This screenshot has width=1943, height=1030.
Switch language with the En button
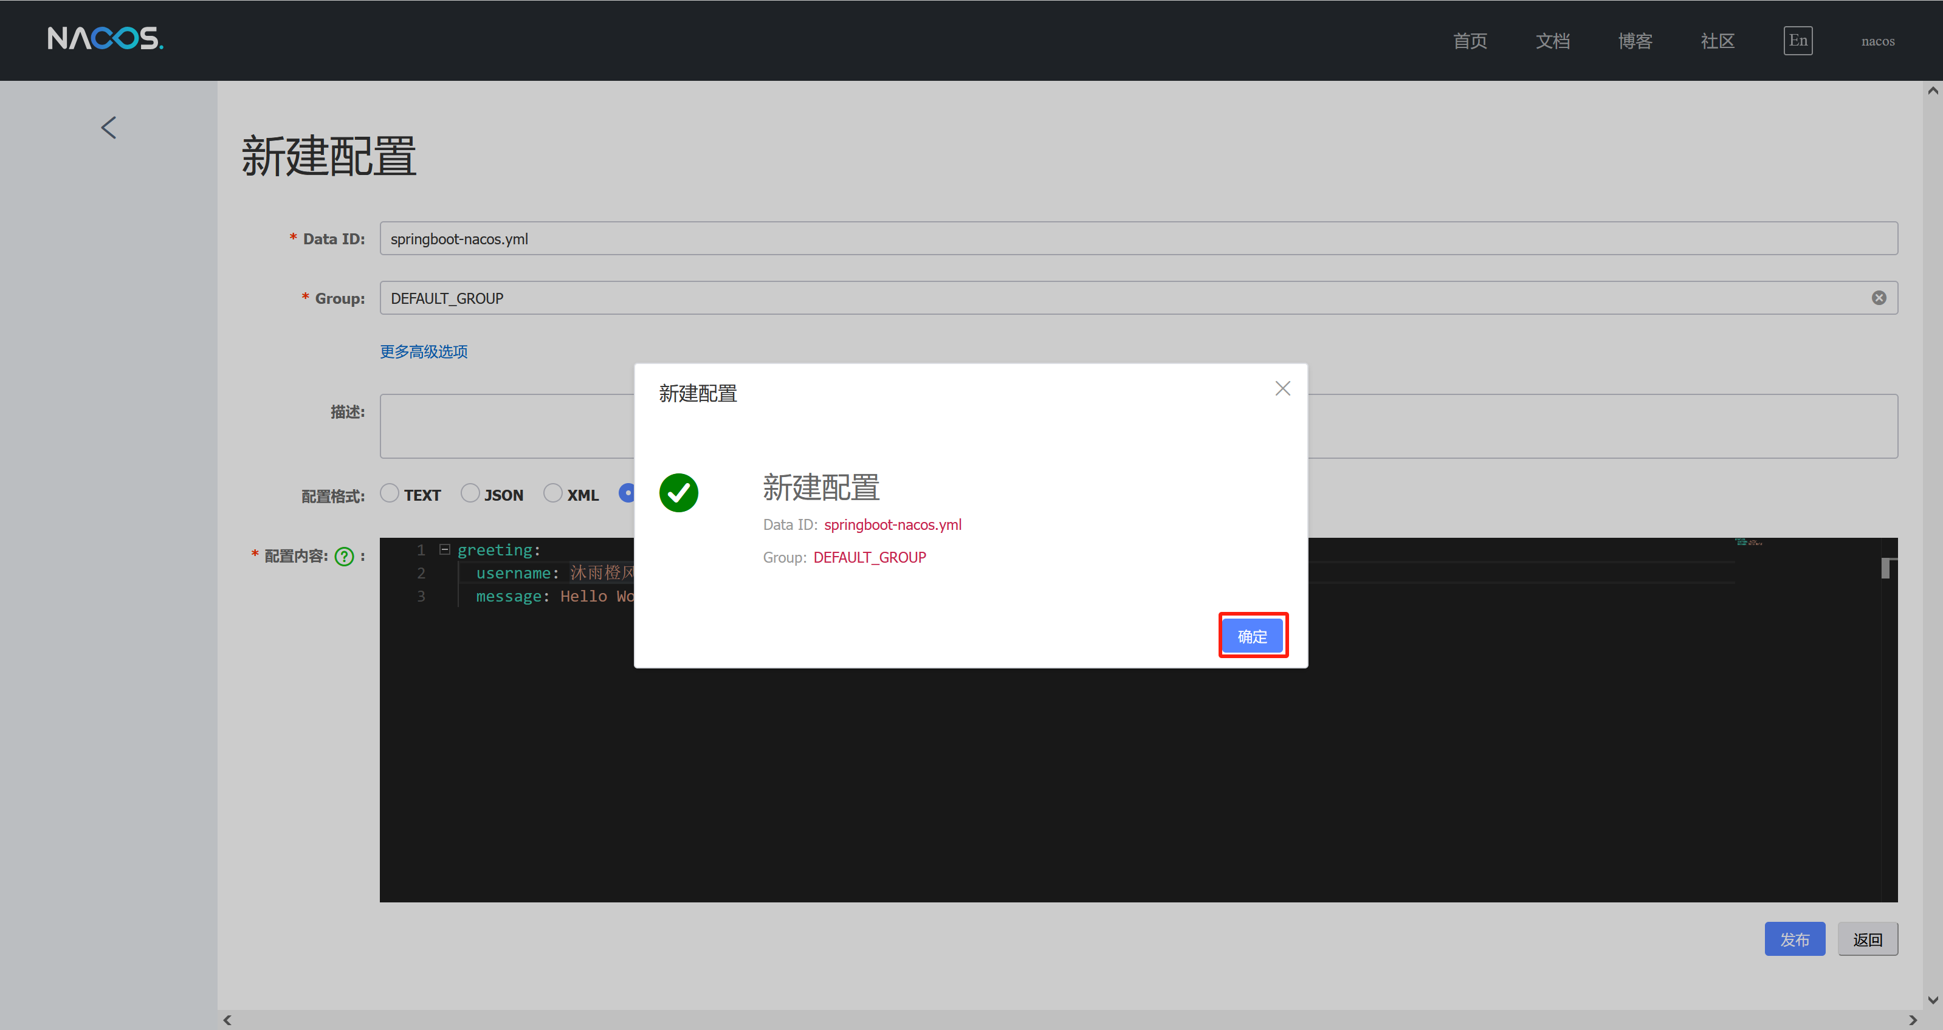point(1797,41)
